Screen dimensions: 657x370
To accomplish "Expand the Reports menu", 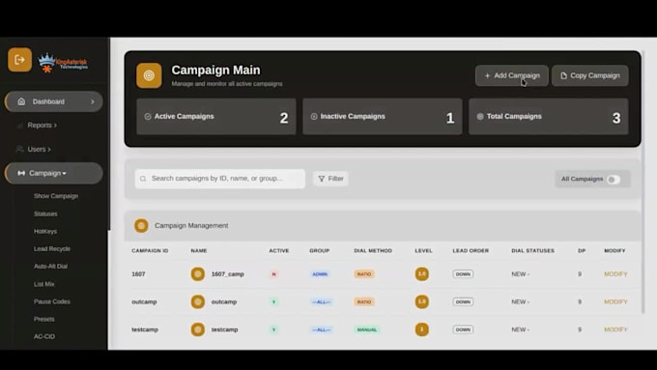I will 42,126.
